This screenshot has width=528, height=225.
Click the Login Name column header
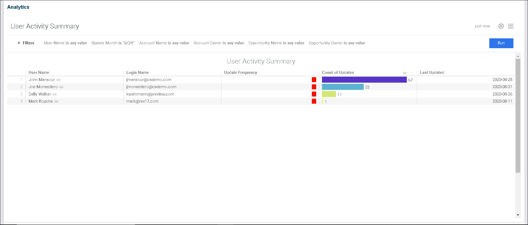(137, 73)
